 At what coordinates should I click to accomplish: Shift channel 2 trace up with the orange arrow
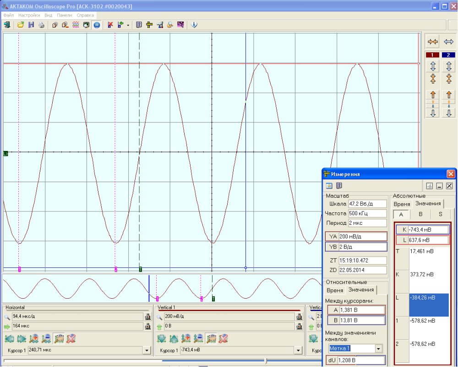tap(448, 95)
